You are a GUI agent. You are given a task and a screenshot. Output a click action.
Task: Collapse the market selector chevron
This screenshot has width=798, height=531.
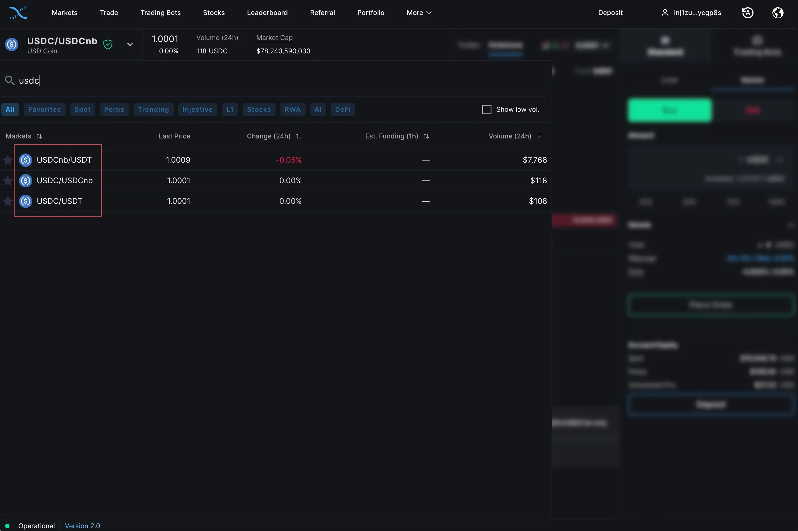tap(130, 44)
